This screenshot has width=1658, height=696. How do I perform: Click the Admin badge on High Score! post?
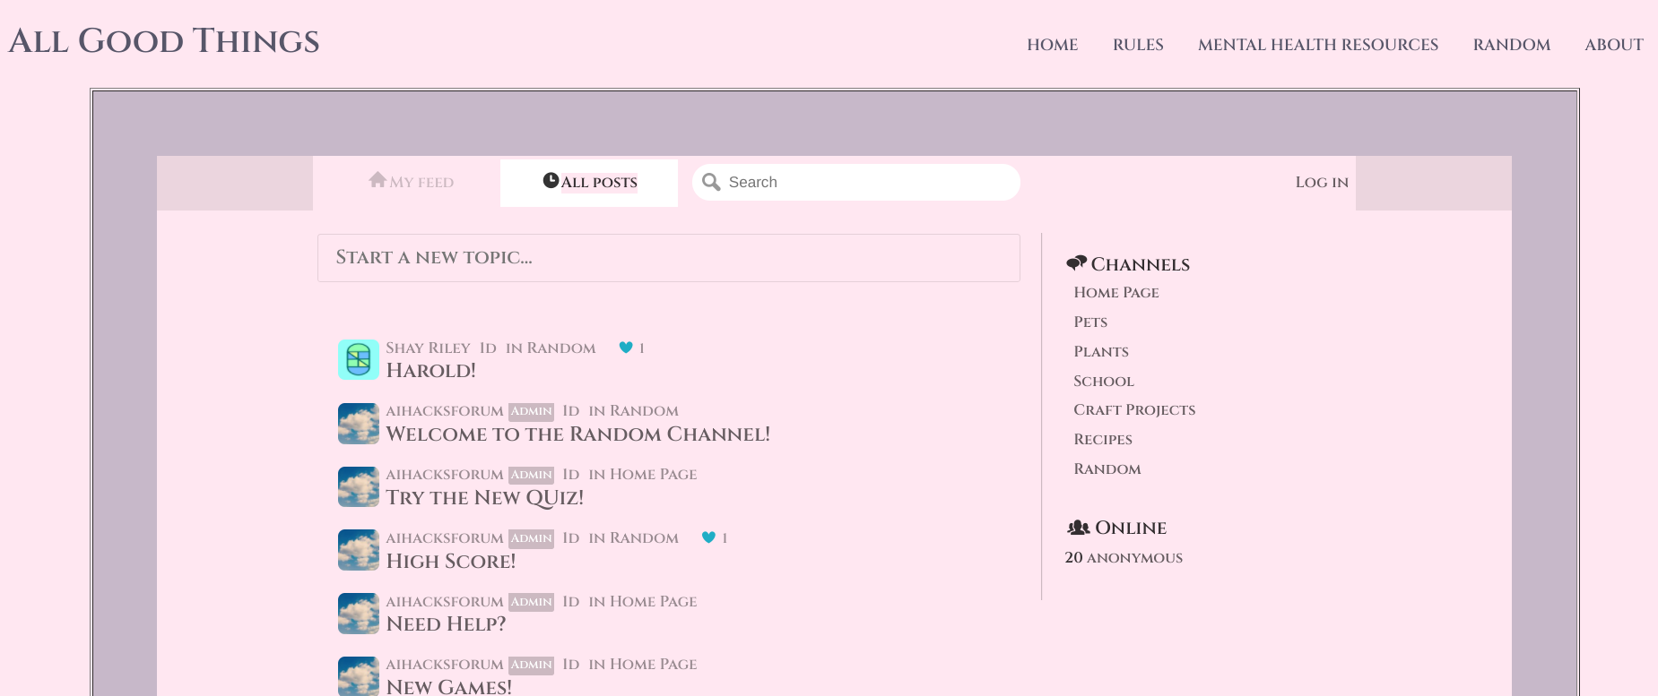pos(531,538)
